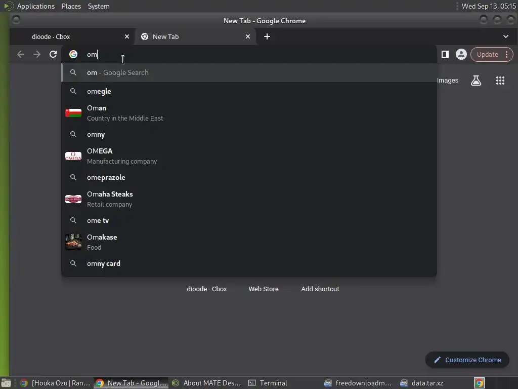This screenshot has width=518, height=389.
Task: Select the omny suggestion
Action: 249,134
